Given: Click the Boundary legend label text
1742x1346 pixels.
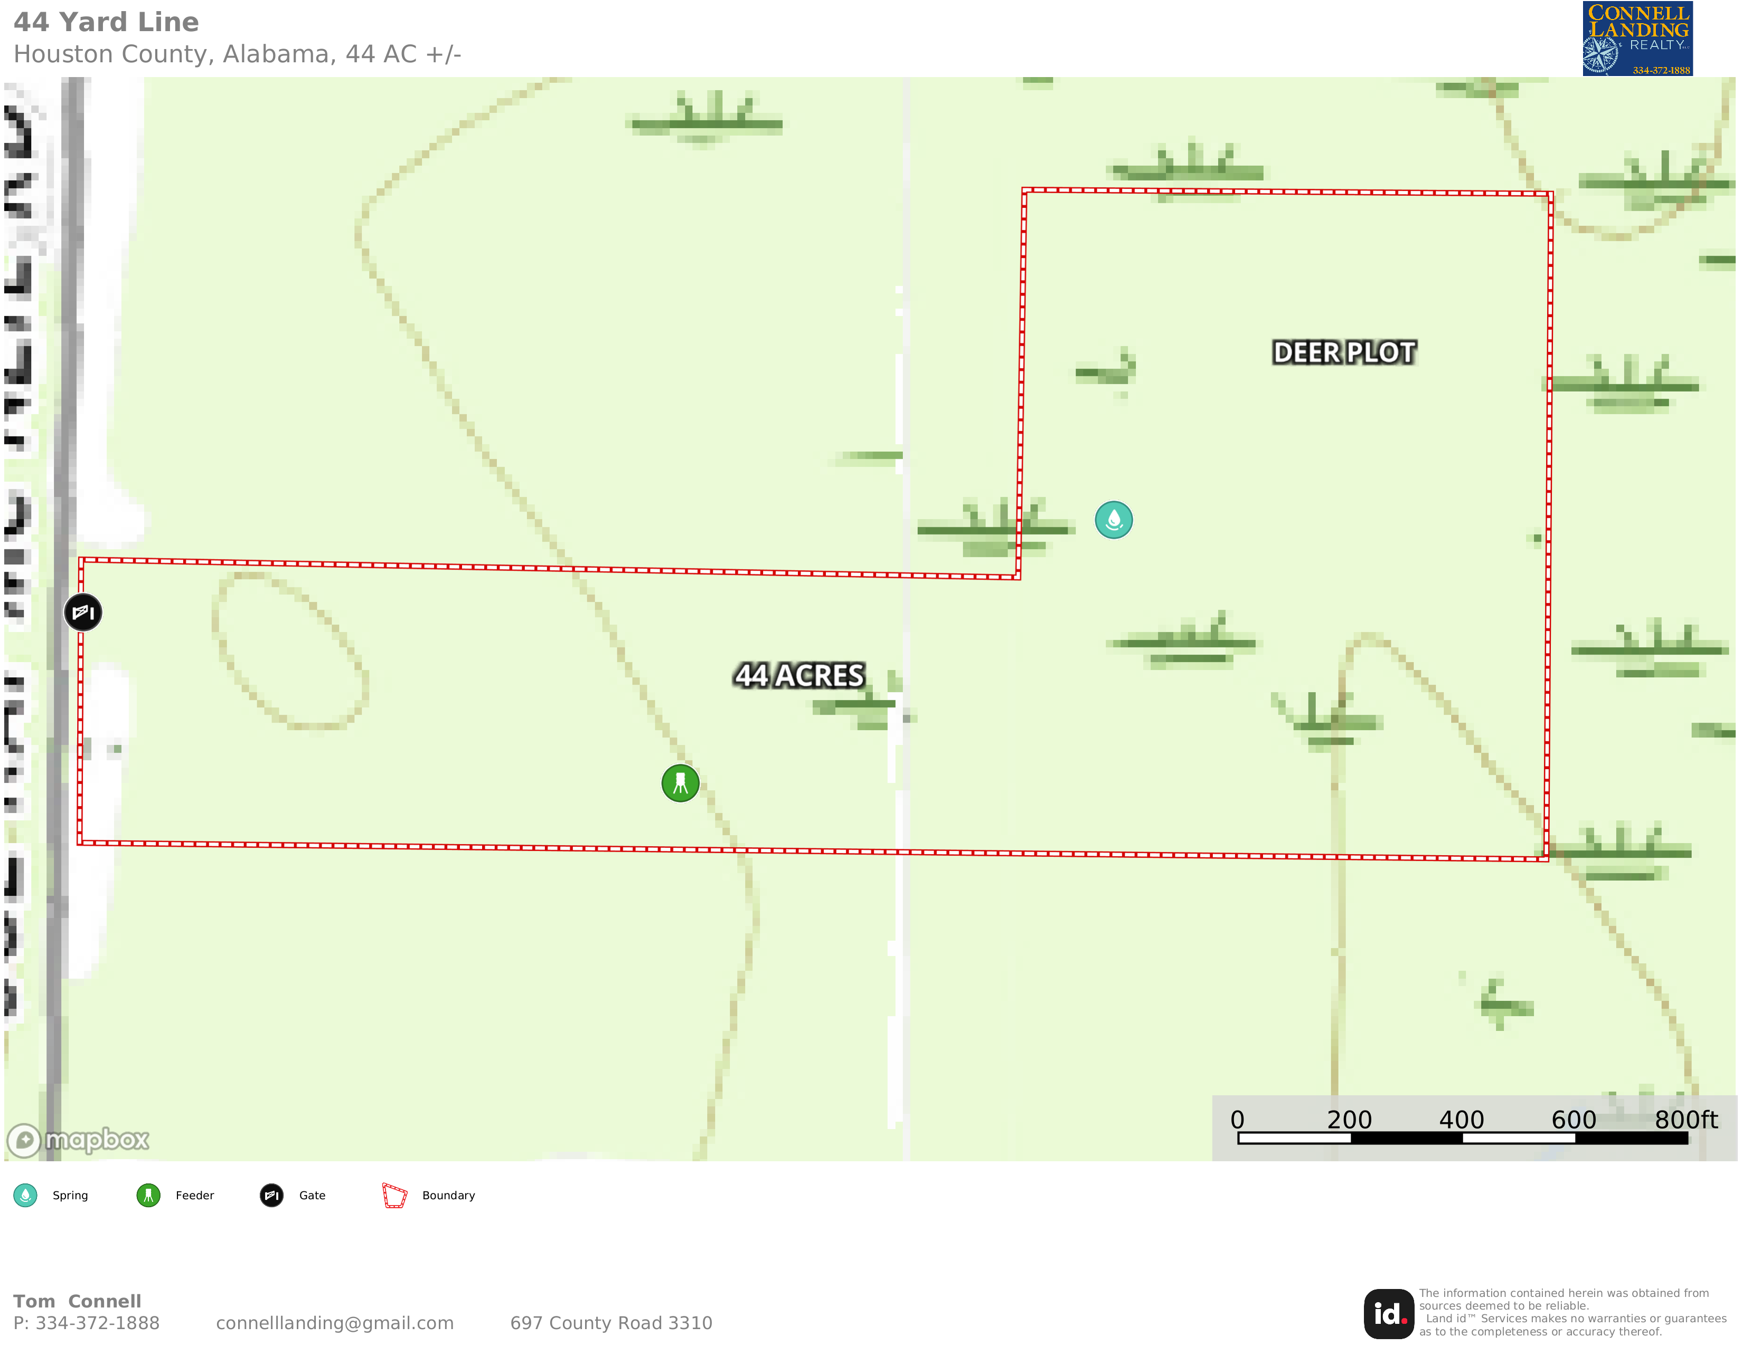Looking at the screenshot, I should point(448,1195).
